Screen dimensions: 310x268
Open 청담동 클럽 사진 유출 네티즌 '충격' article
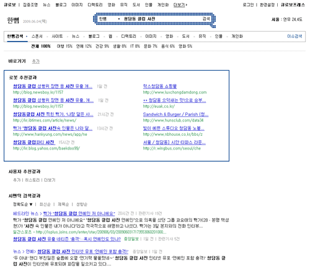[67, 239]
